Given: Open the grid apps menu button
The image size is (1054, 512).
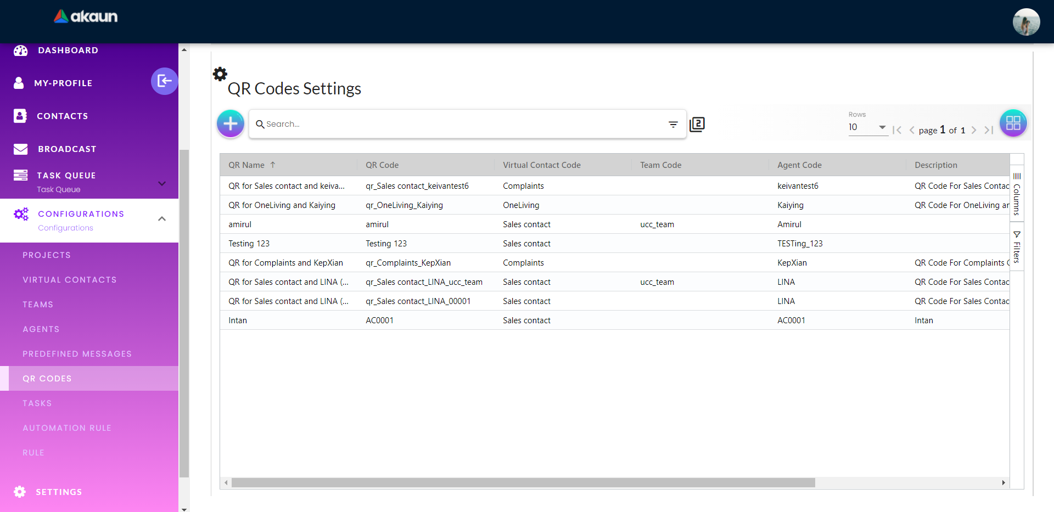Looking at the screenshot, I should coord(1013,123).
